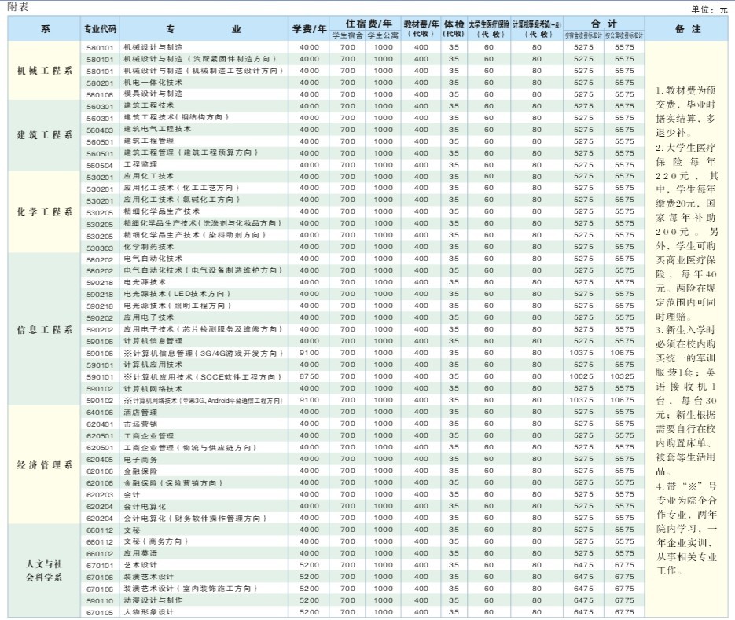Click the 学费/年 column header
The image size is (735, 620).
coord(309,29)
